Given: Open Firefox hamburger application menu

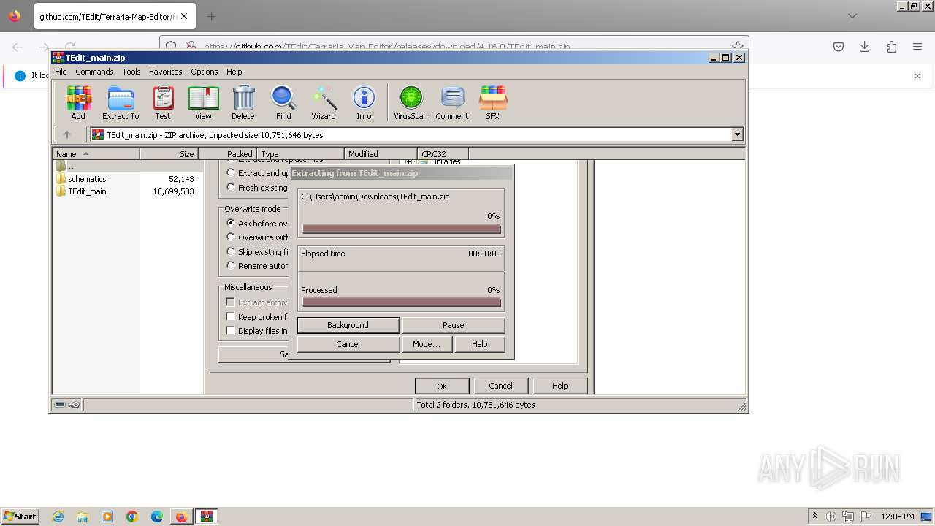Looking at the screenshot, I should tap(917, 47).
